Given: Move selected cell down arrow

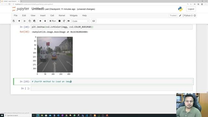Looking at the screenshot, I should click(45, 21).
